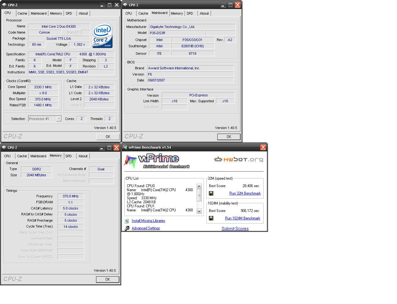Click the CPU-Z title icon in the Memory window

[4, 147]
